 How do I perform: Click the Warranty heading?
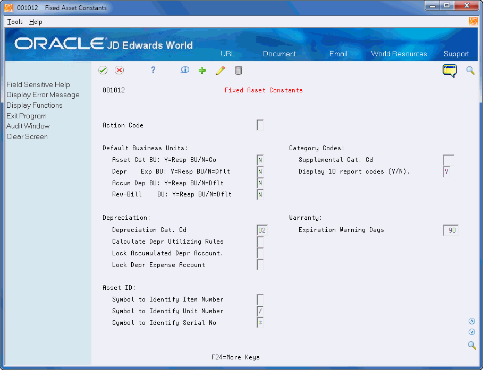[306, 218]
